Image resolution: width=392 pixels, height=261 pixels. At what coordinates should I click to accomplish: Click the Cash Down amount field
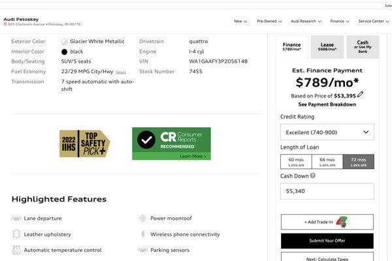point(327,191)
